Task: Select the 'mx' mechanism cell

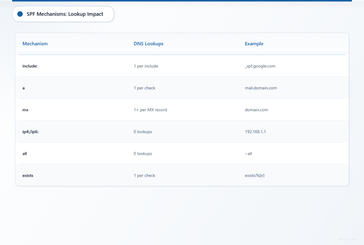Action: [25, 110]
